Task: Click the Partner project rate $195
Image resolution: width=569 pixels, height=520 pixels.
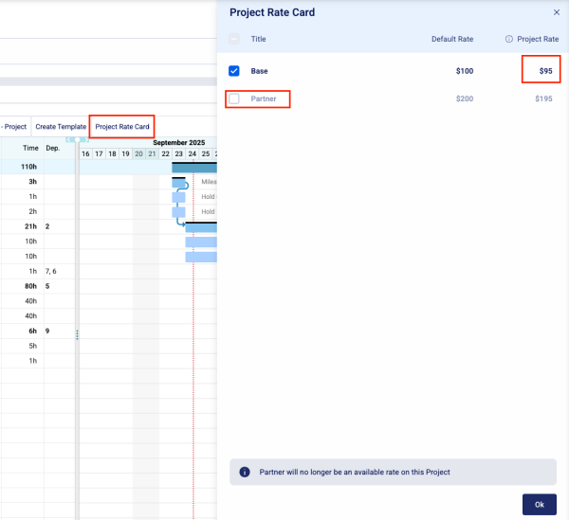Action: pos(543,99)
